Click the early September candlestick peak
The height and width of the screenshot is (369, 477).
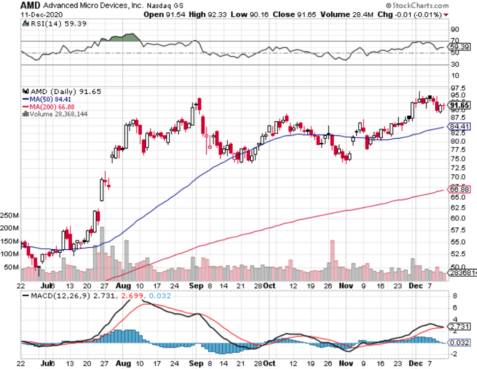coord(199,105)
